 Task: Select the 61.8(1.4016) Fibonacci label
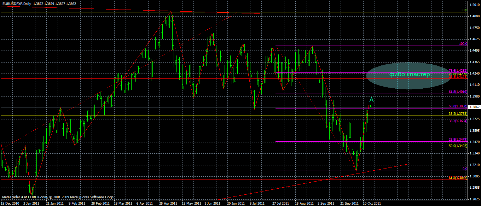pyautogui.click(x=458, y=92)
